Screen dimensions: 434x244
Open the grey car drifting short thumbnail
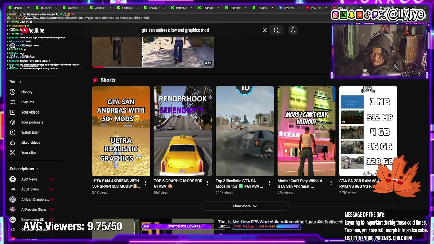pyautogui.click(x=244, y=131)
